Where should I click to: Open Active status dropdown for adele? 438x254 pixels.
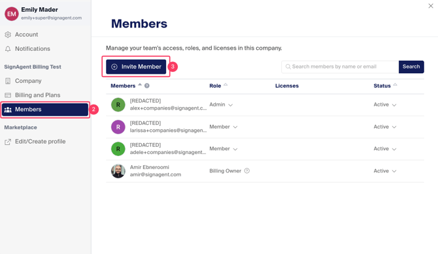[x=385, y=149]
